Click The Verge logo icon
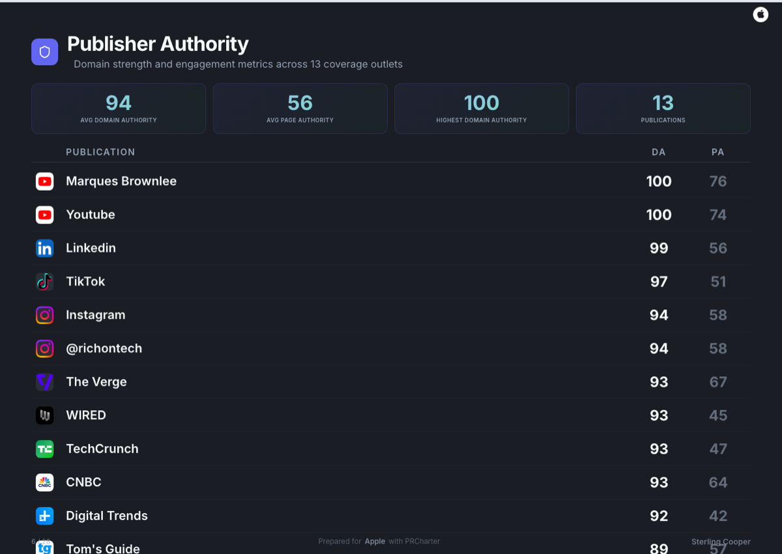Viewport: 782px width, 554px height. click(x=44, y=382)
